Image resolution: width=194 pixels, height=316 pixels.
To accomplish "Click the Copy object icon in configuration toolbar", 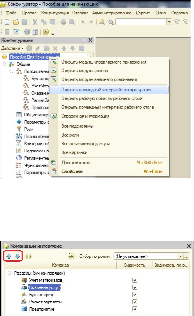I will [x=47, y=48].
